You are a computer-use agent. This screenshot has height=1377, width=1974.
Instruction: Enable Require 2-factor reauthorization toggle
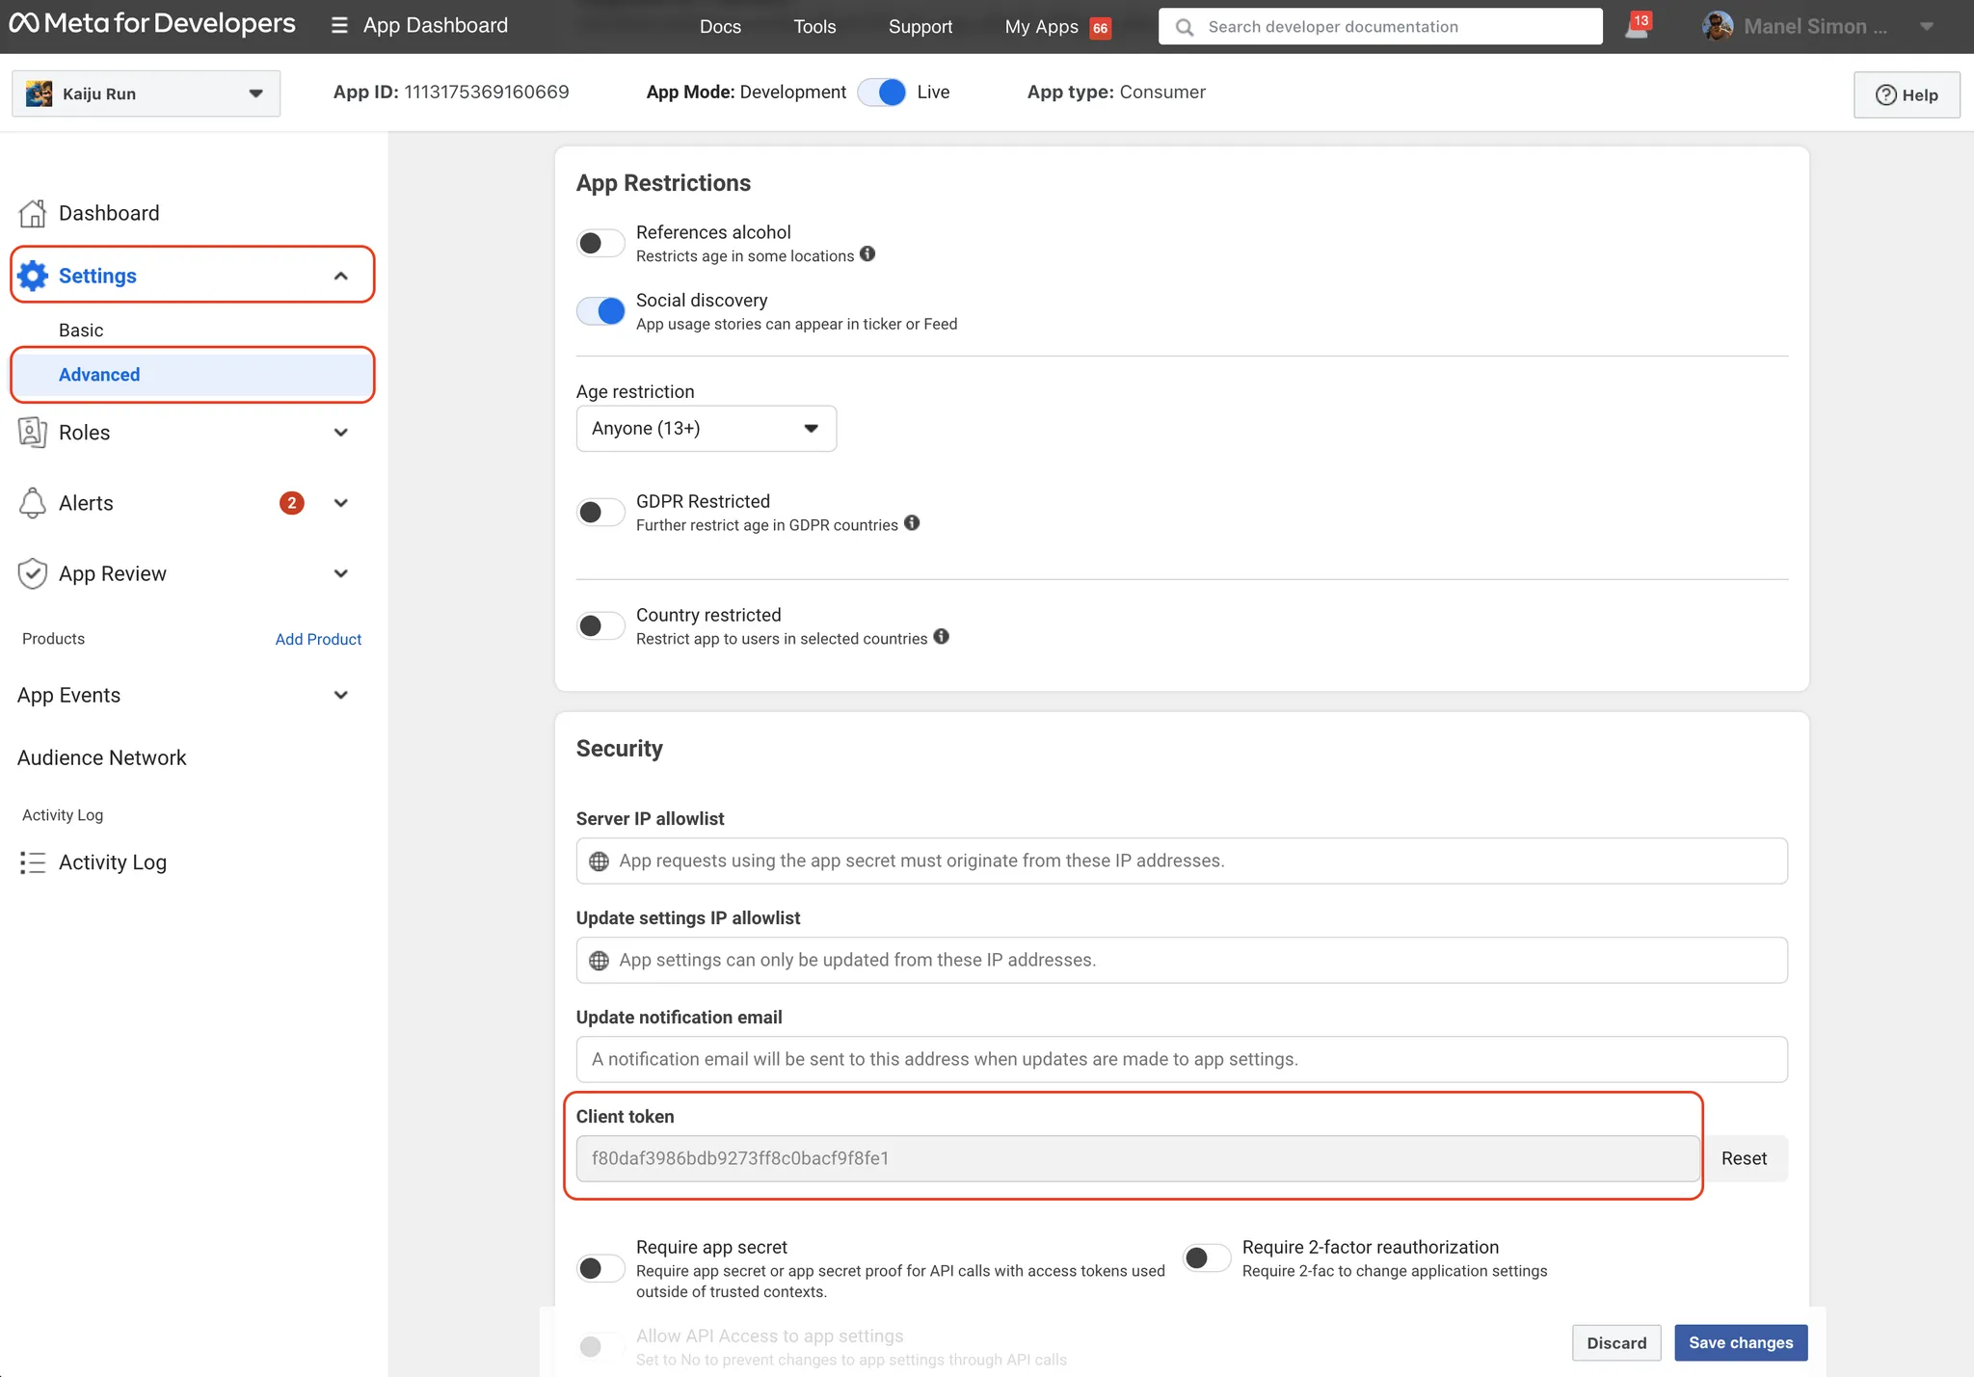pyautogui.click(x=1207, y=1258)
